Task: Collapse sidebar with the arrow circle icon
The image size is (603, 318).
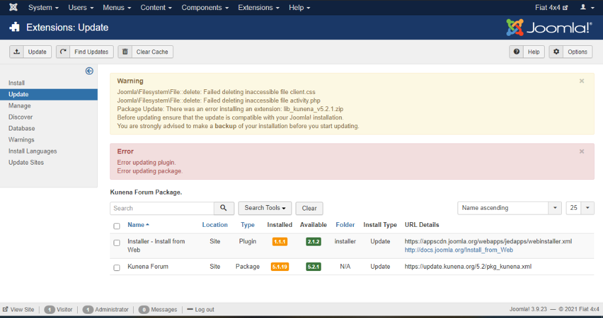Action: [x=90, y=71]
